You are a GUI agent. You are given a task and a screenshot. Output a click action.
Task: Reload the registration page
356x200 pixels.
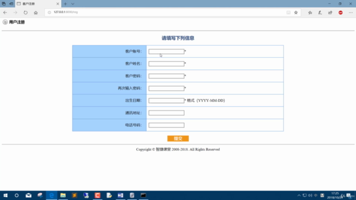coord(26,12)
